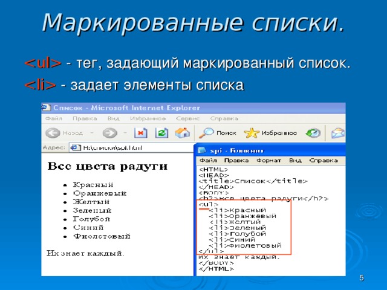The image size is (387, 290).
Task: Open Вид menu in Notepad window
Action: (295, 161)
